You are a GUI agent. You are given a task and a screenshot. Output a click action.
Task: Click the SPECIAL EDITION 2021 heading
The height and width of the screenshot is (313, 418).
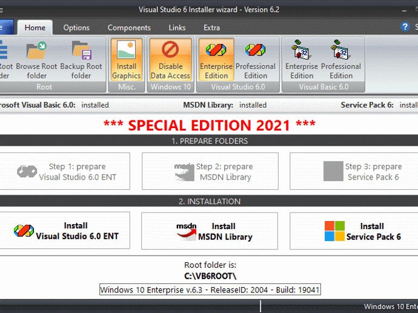click(x=210, y=124)
